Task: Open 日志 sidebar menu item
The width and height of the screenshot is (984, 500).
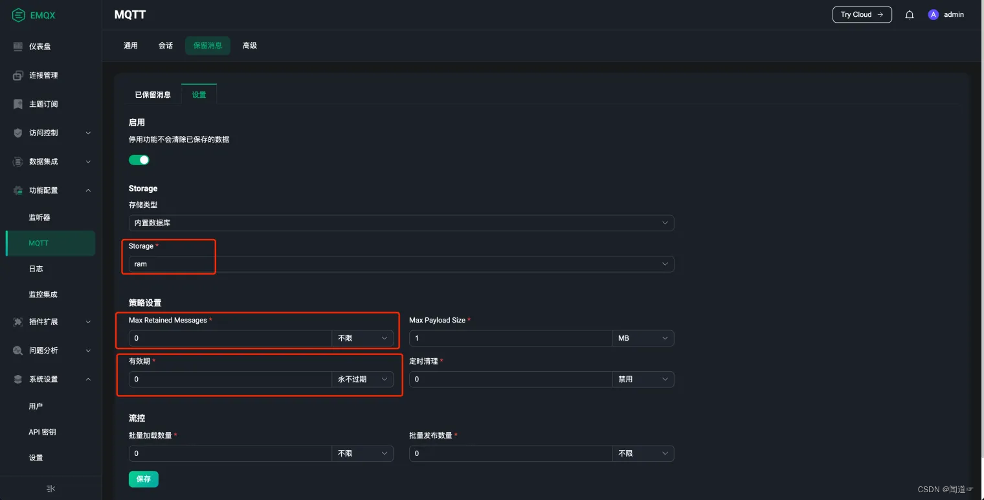Action: click(x=36, y=269)
